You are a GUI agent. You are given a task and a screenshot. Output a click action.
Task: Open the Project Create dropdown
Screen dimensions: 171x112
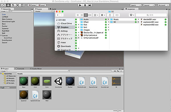[4, 71]
